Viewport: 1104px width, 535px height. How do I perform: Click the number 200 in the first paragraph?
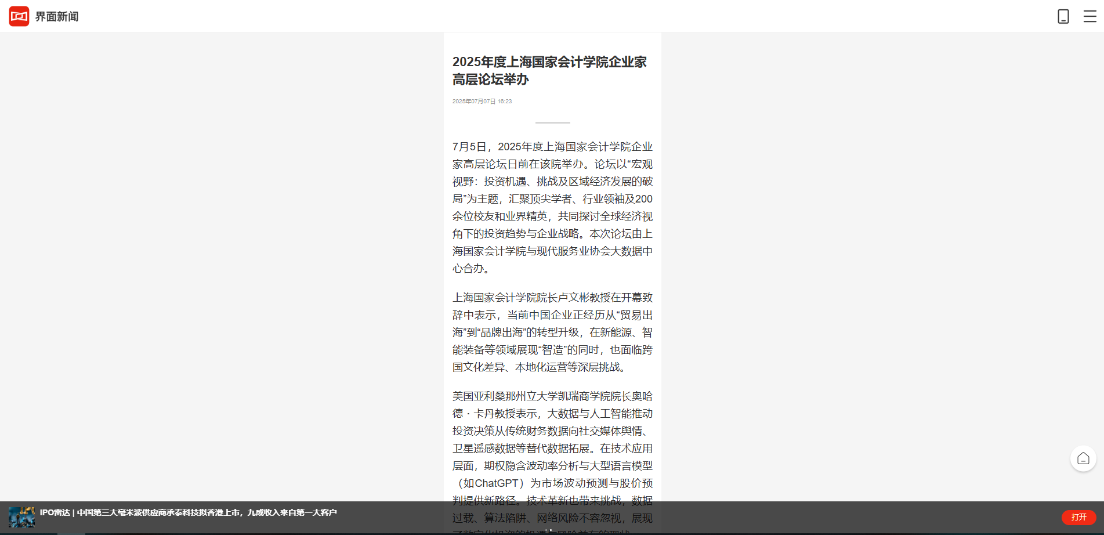tap(643, 199)
